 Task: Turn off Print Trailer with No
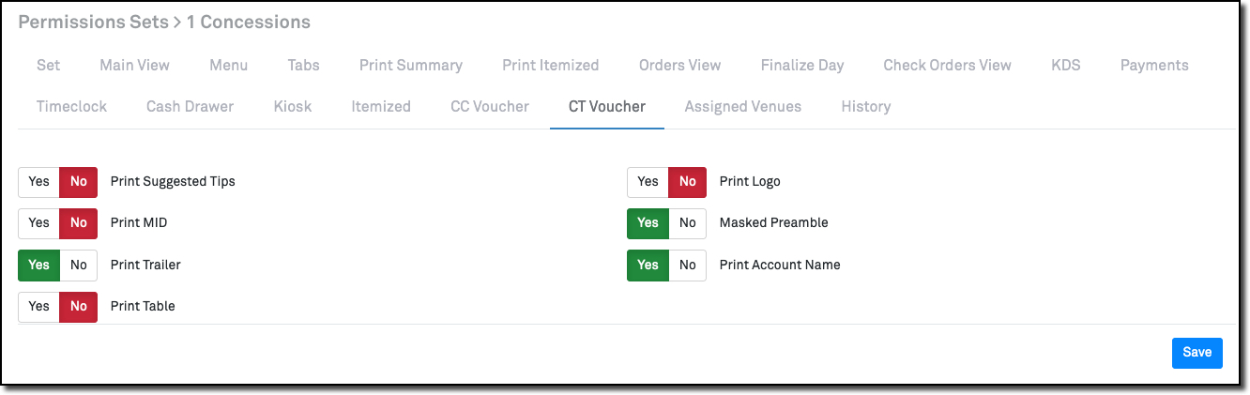79,265
